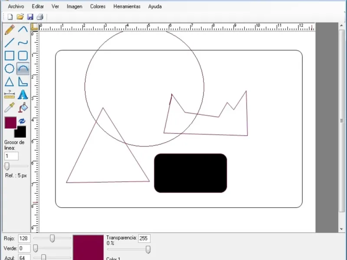
Task: Click the Verde slider handle
Action: [x=36, y=248]
